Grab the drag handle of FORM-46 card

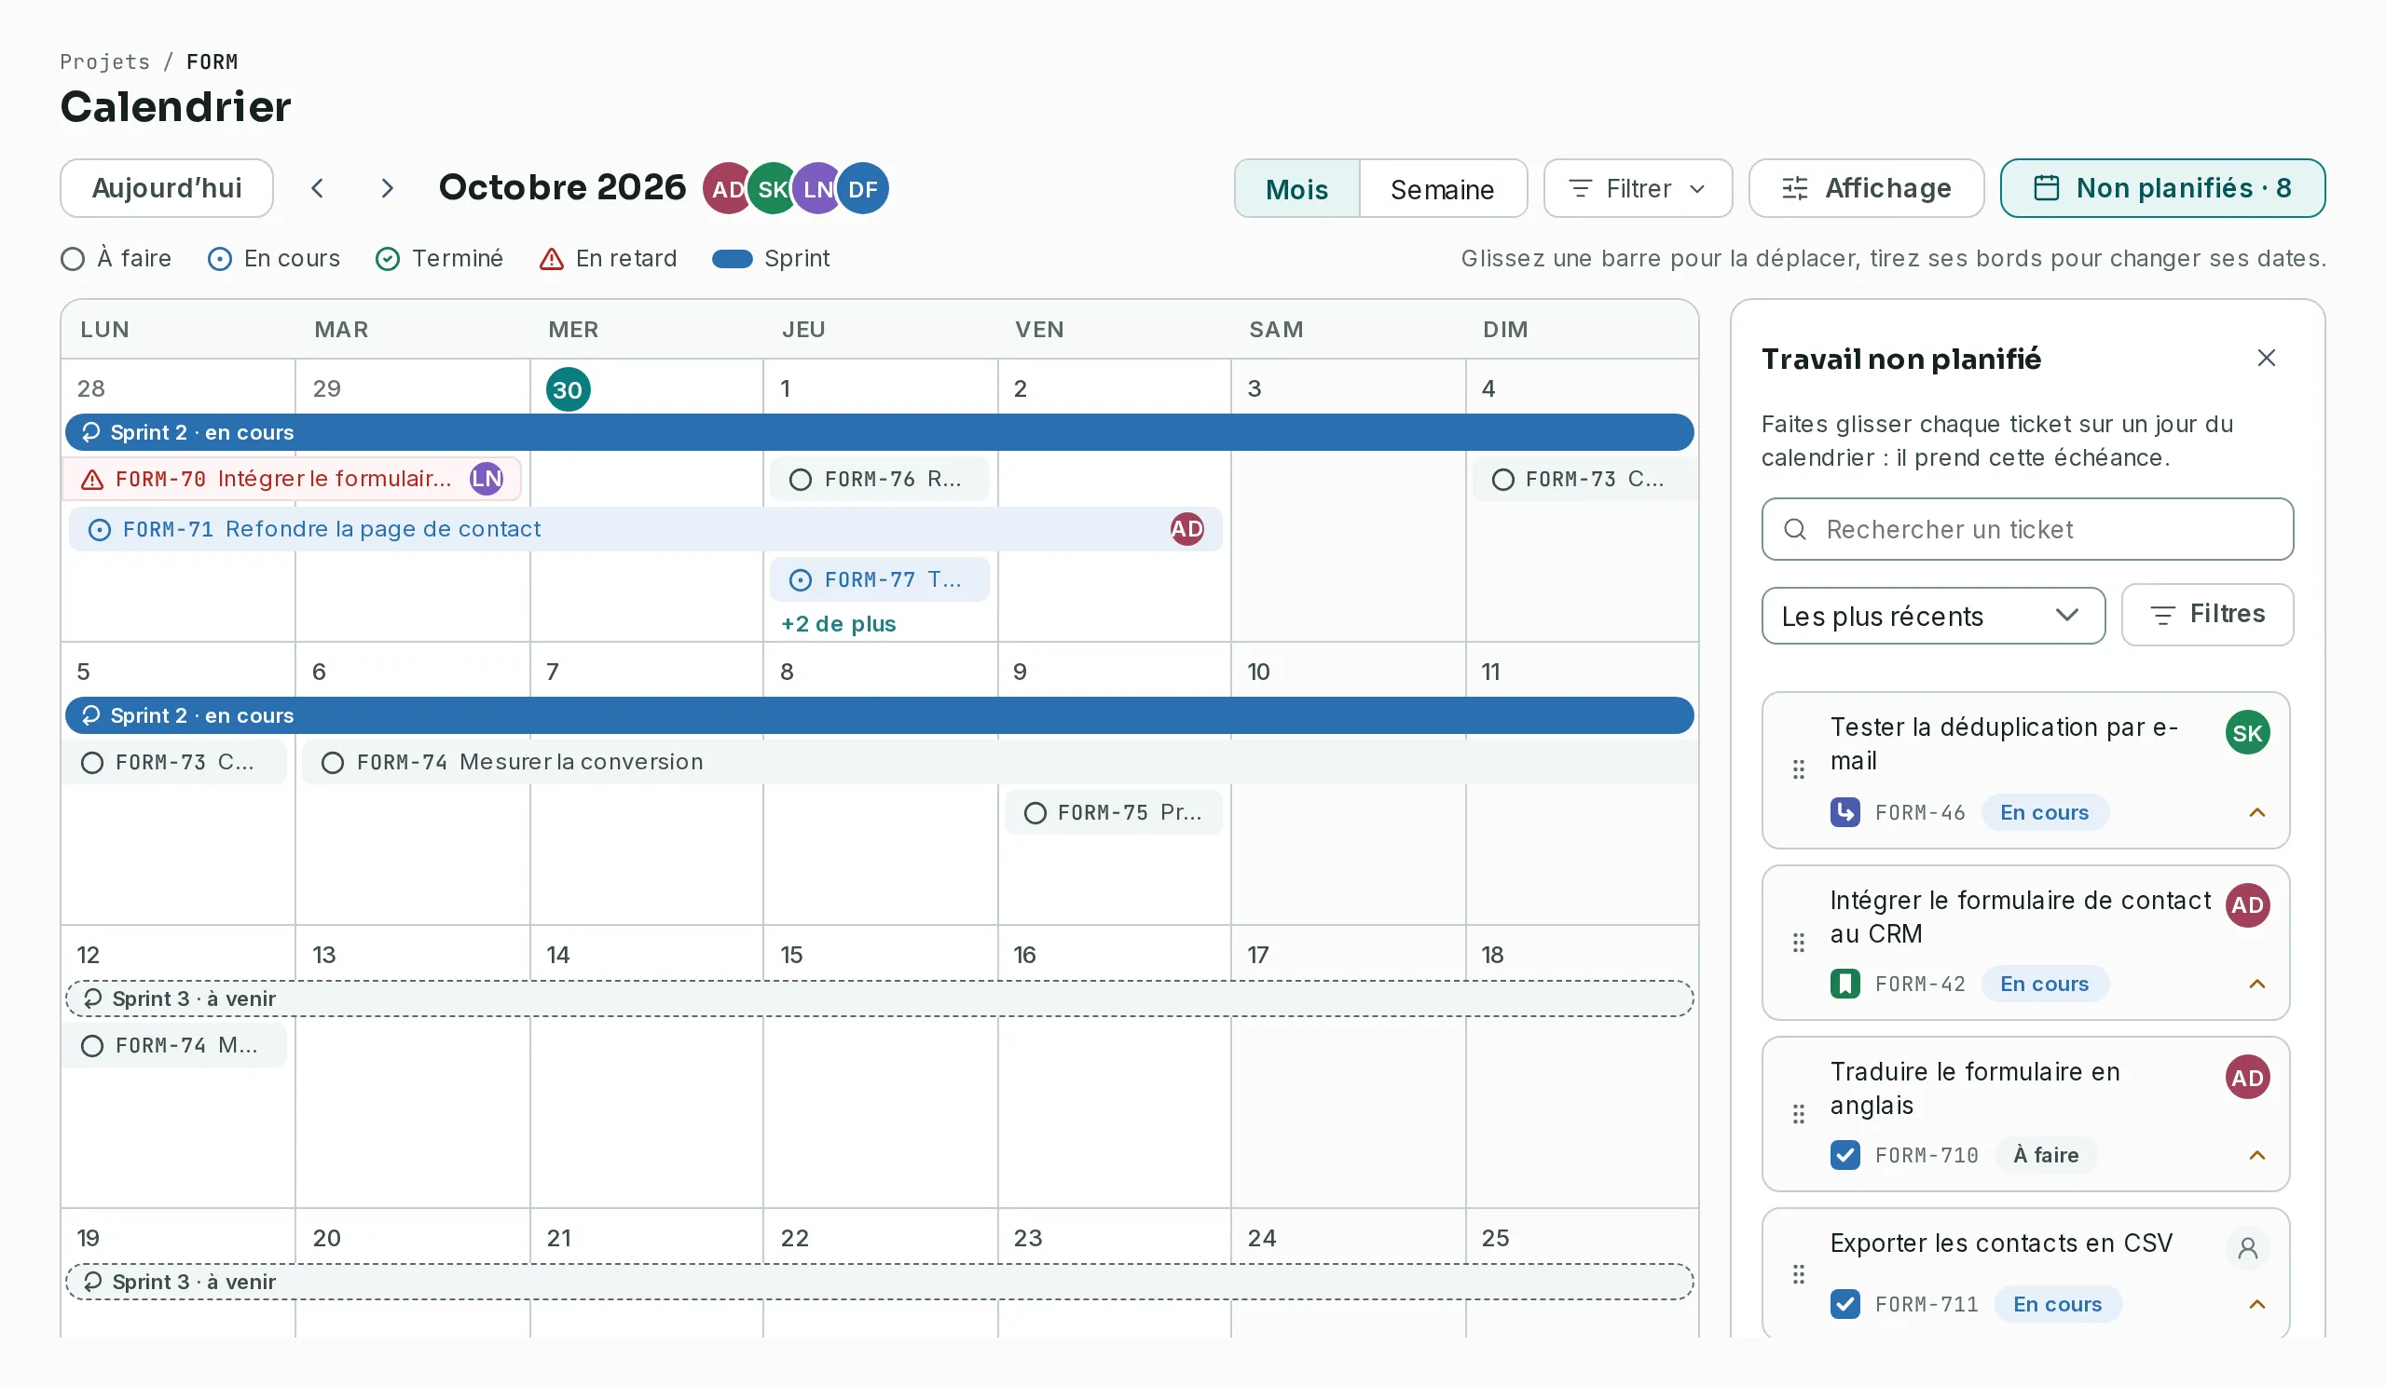1799,769
